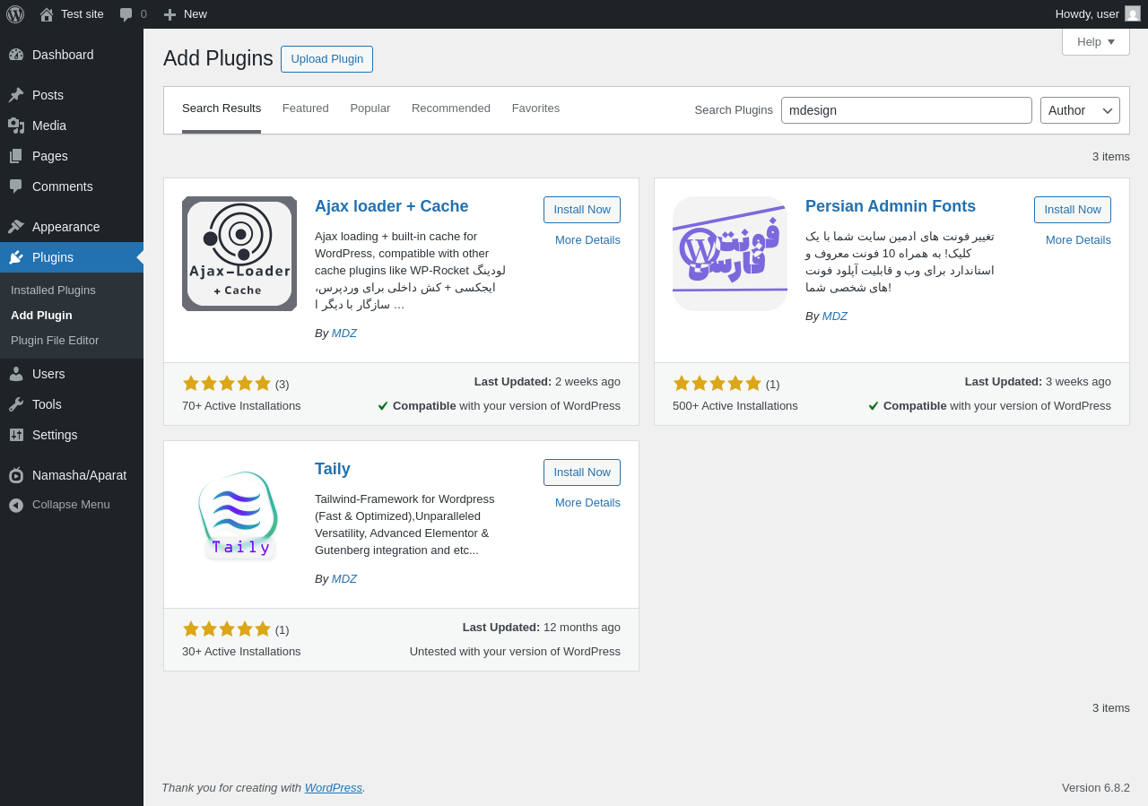Click the Namasha/Aparat sidebar icon
The width and height of the screenshot is (1148, 806).
pyautogui.click(x=16, y=475)
